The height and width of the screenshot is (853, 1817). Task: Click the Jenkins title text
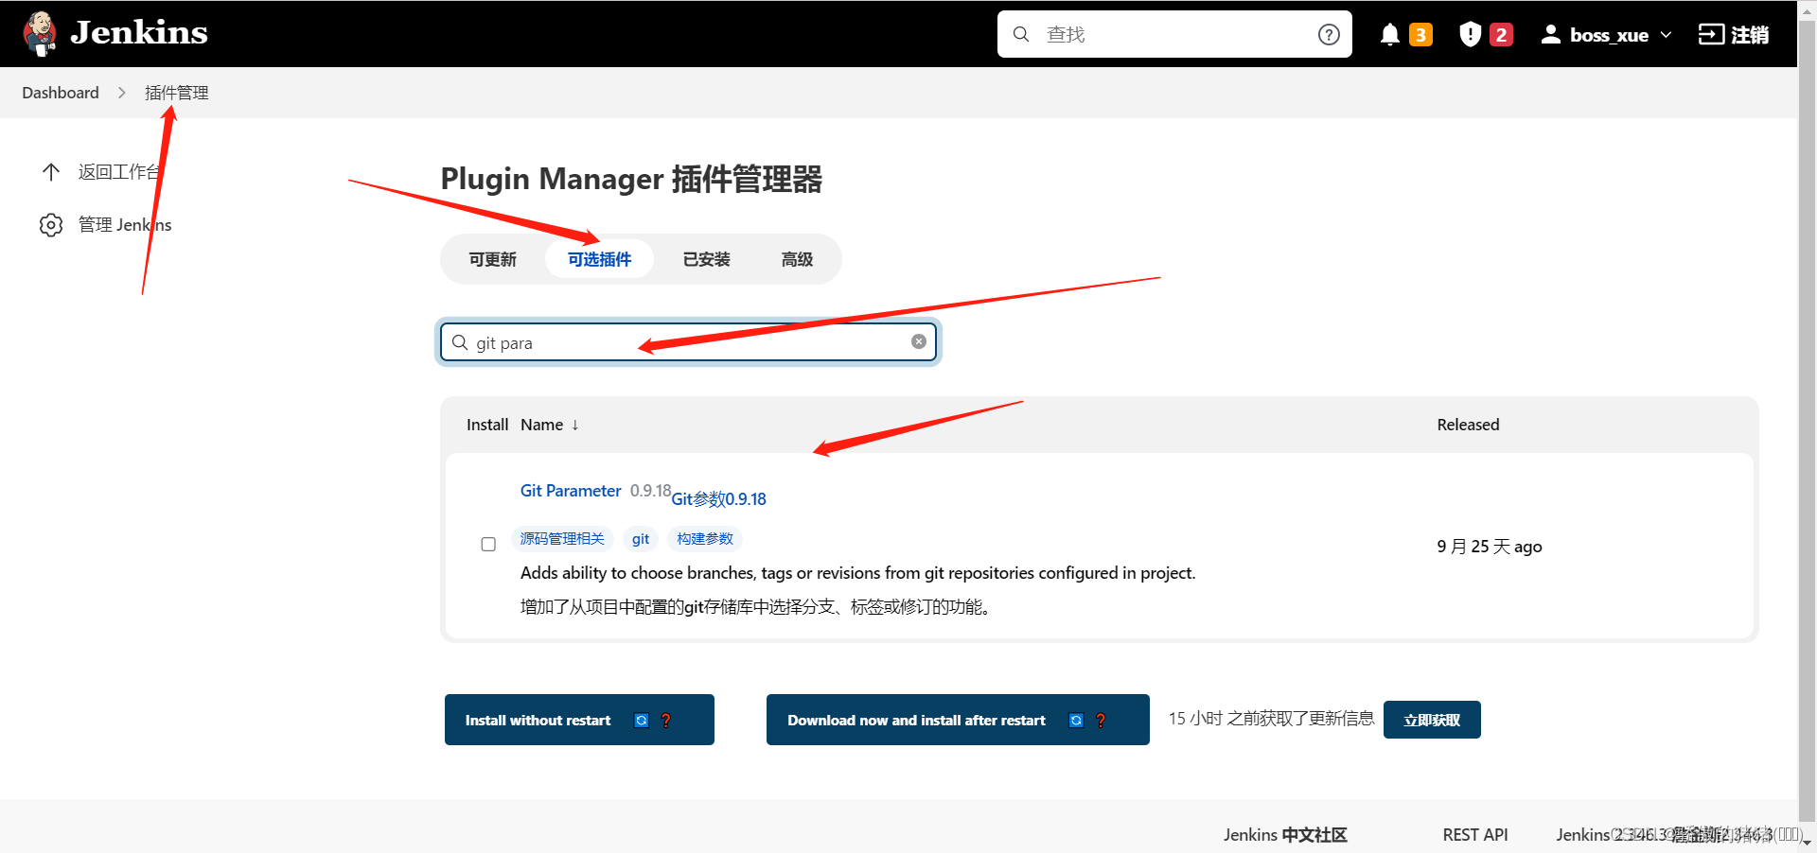(x=139, y=33)
